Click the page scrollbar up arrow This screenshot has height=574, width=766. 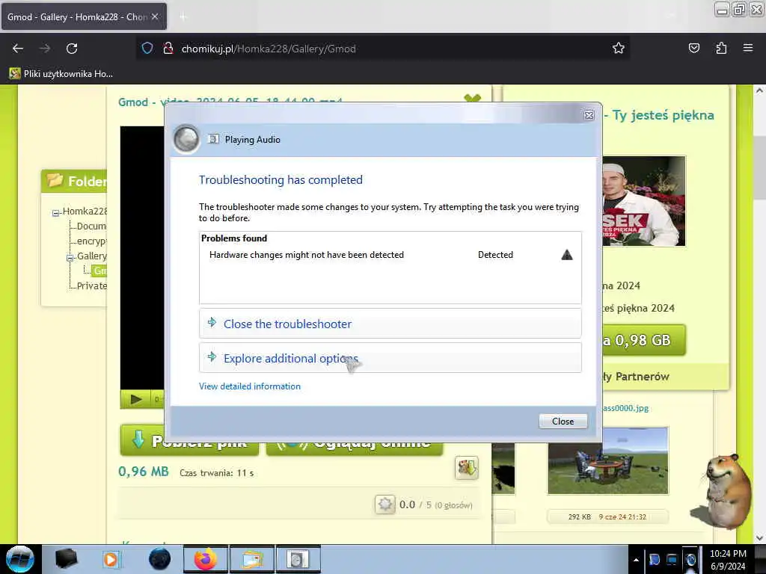(759, 90)
